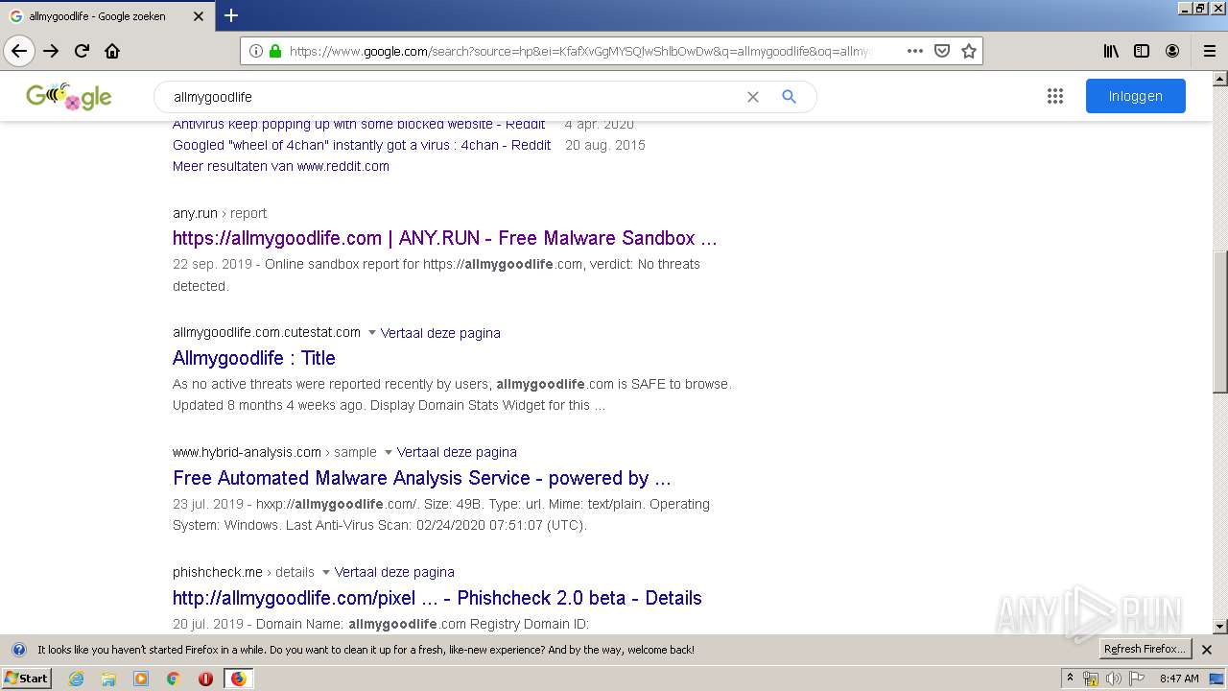This screenshot has width=1228, height=691.
Task: Open the Phishcheck 2.0 beta Details result
Action: pos(437,598)
